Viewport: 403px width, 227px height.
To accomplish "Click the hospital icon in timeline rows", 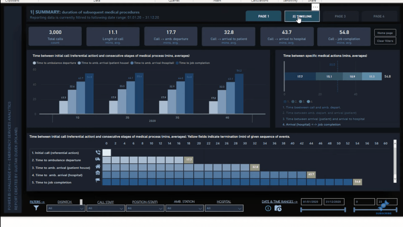I will click(98, 173).
